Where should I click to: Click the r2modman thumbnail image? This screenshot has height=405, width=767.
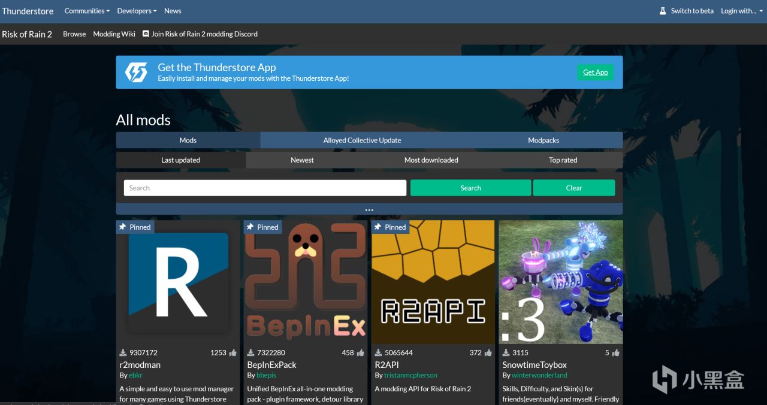(x=178, y=282)
